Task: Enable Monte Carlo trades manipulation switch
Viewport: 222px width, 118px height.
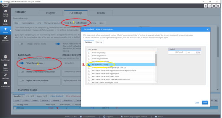Action: point(22,72)
